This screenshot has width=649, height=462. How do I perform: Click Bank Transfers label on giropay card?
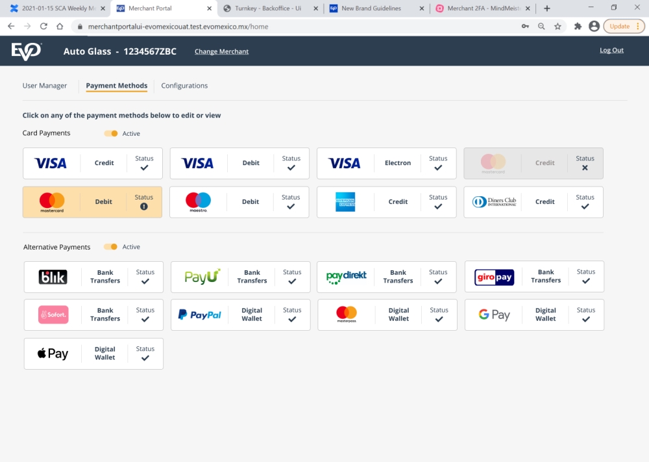click(x=546, y=276)
